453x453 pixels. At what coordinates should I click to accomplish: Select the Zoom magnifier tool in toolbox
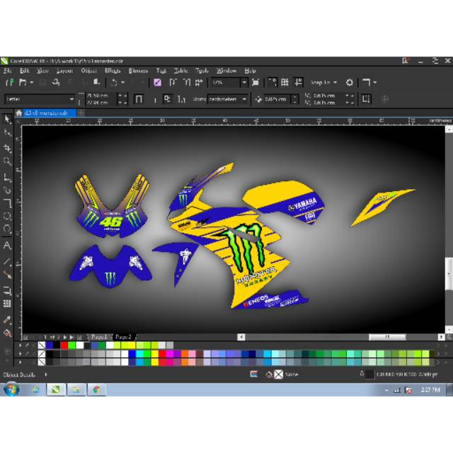pyautogui.click(x=7, y=161)
